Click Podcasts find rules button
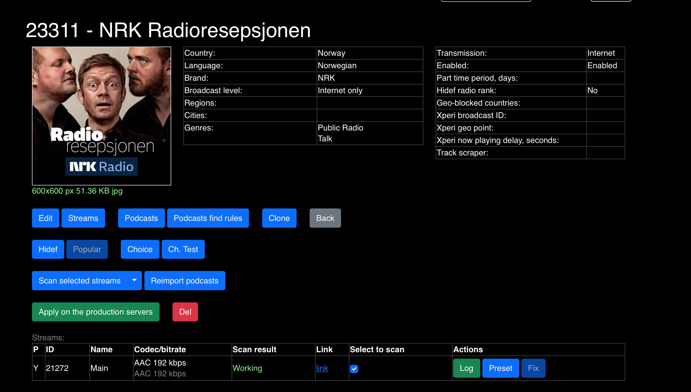Image resolution: width=691 pixels, height=392 pixels. tap(208, 218)
